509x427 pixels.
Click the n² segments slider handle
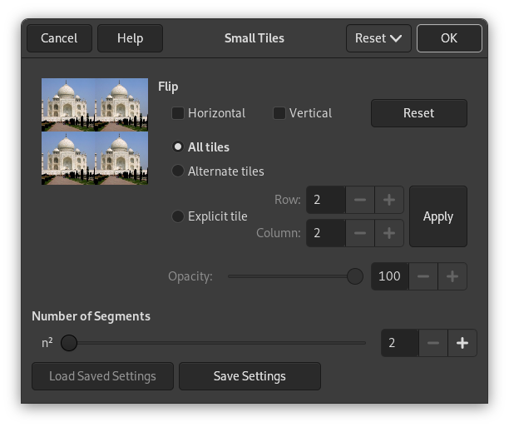pos(69,343)
